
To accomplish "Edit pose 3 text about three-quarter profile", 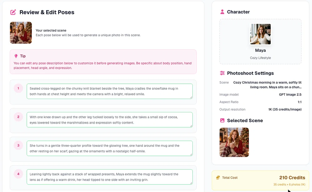I will (x=110, y=148).
